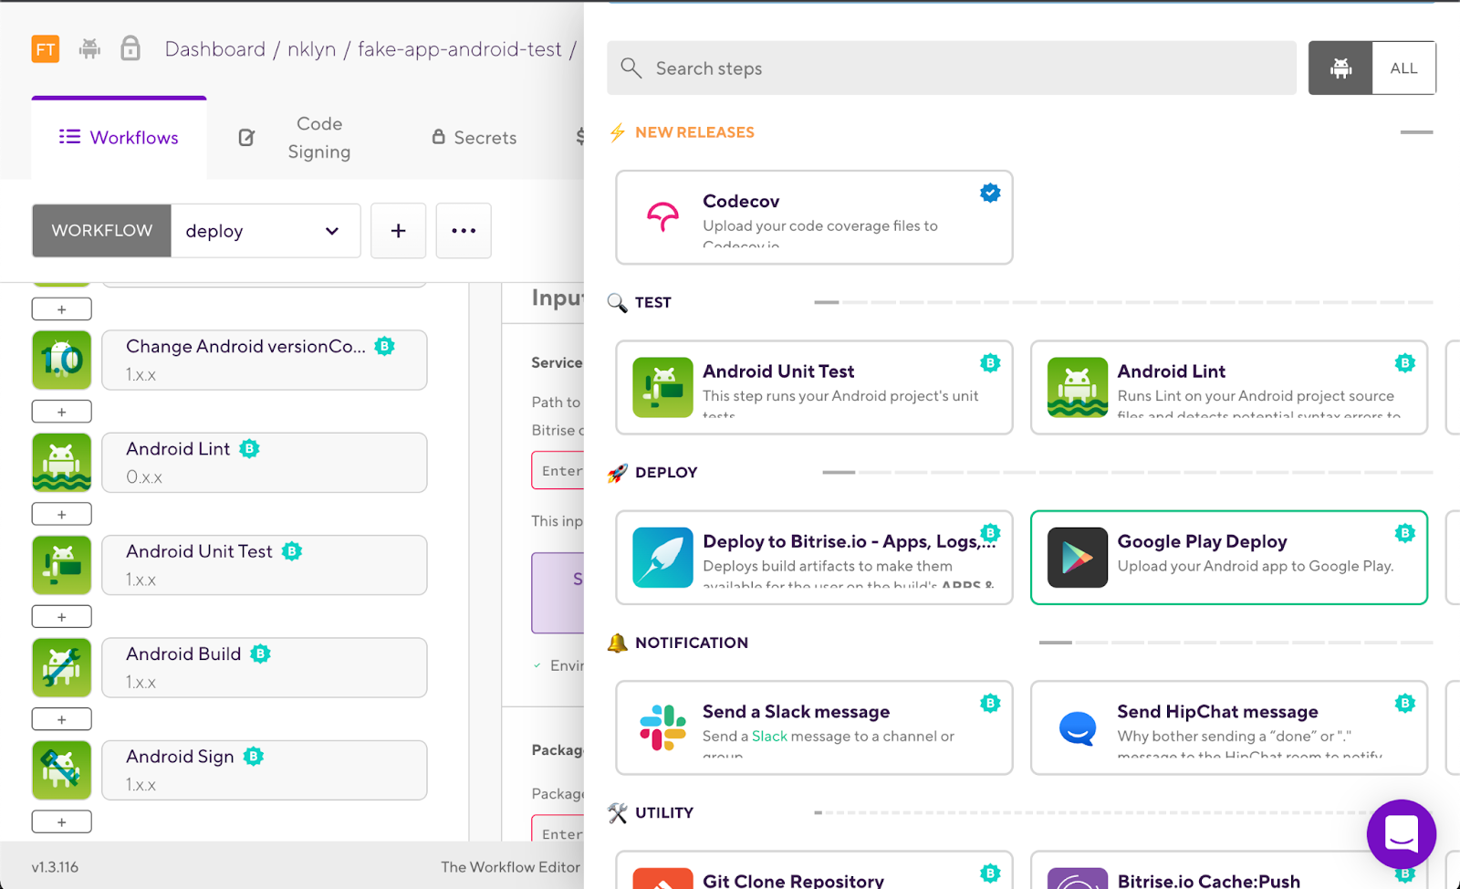Select the Send a Slack message card
This screenshot has height=889, width=1460.
tap(814, 727)
